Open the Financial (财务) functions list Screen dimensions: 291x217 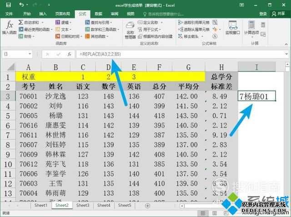tap(26, 36)
